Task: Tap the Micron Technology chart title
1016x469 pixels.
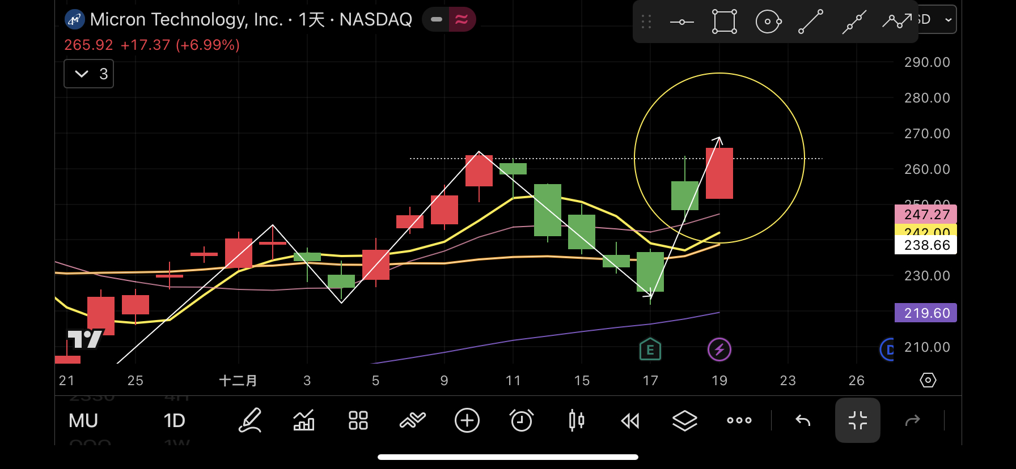Action: (x=251, y=20)
